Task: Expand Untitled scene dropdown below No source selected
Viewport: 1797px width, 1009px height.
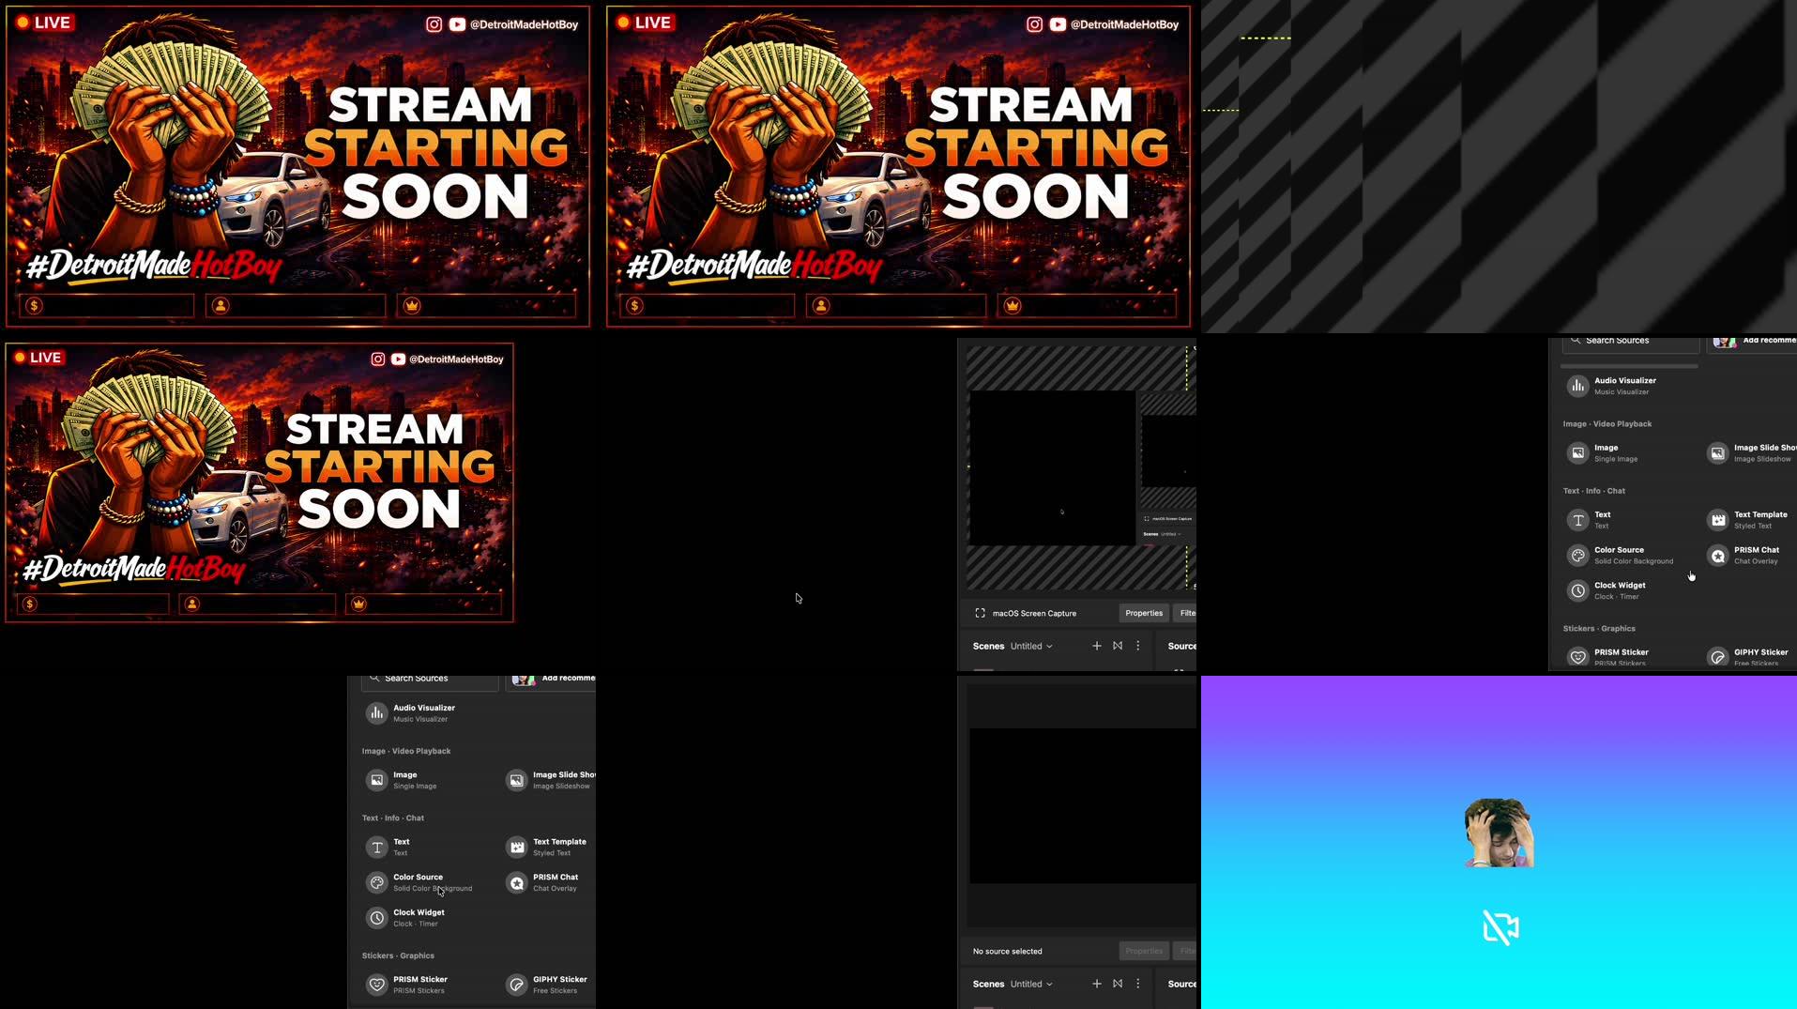Action: click(1031, 984)
